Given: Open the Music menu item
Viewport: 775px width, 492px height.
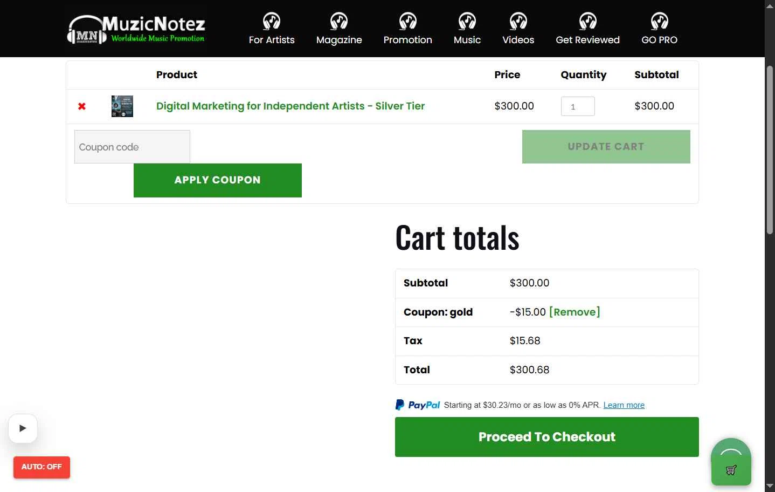Looking at the screenshot, I should (467, 39).
